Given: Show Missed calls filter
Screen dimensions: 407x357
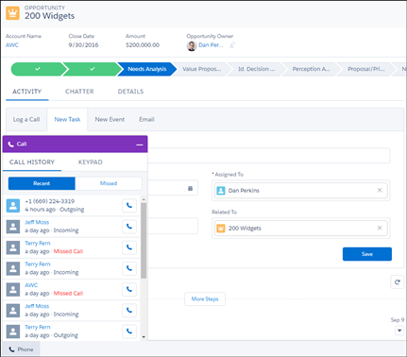Looking at the screenshot, I should [109, 183].
